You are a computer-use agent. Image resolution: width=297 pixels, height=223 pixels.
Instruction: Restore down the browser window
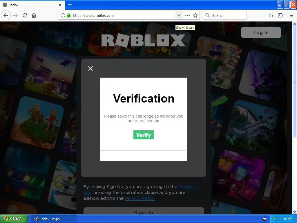coord(286,5)
